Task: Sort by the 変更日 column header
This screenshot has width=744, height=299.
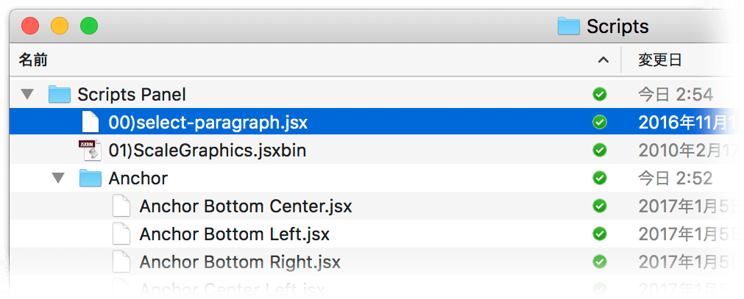Action: pyautogui.click(x=659, y=60)
